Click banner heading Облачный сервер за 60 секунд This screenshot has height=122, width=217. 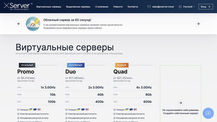67,20
